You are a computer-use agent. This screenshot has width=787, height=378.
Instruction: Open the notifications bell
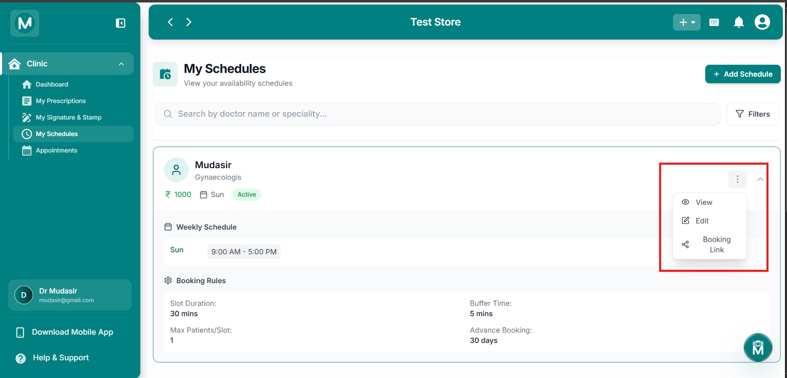tap(739, 22)
